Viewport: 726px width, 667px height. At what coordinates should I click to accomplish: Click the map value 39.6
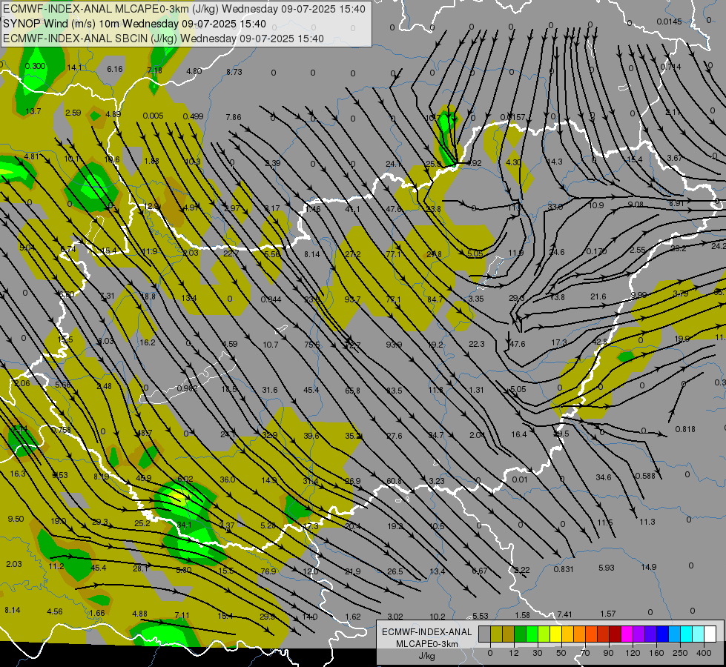point(311,436)
